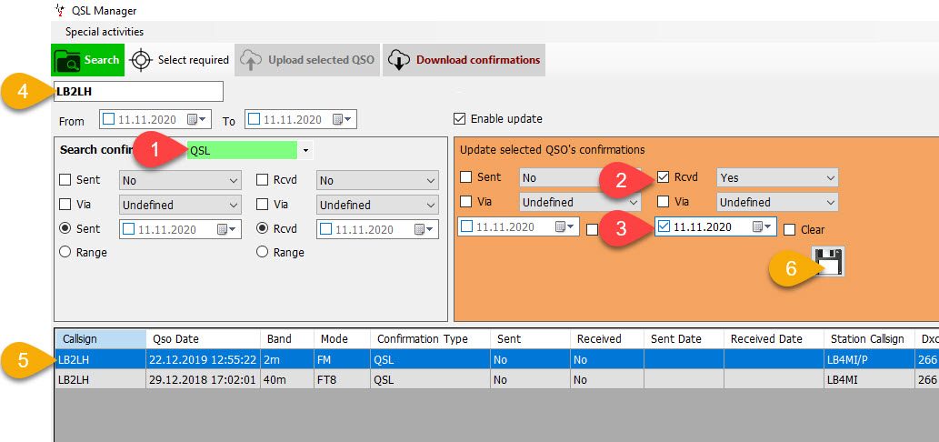Open the left Via Undefined dropdown in update panel

579,203
